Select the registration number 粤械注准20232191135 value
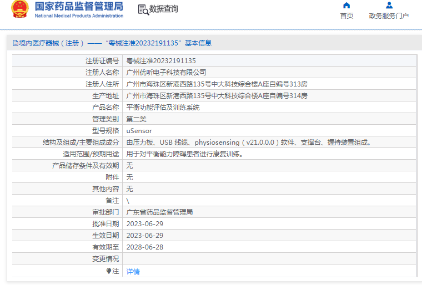 (x=161, y=61)
